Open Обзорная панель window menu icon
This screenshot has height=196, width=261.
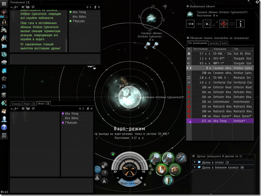pos(188,38)
